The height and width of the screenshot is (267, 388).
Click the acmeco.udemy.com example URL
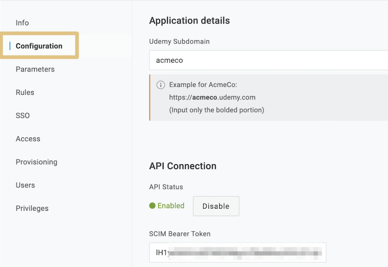[x=212, y=97]
